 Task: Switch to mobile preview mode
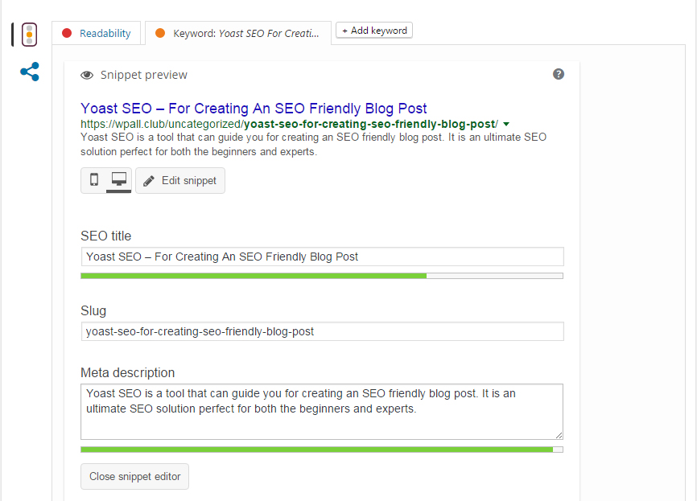[94, 180]
